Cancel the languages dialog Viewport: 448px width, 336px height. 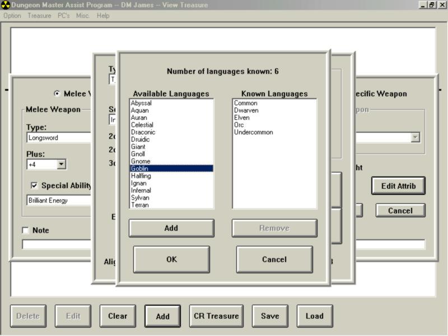(x=274, y=259)
